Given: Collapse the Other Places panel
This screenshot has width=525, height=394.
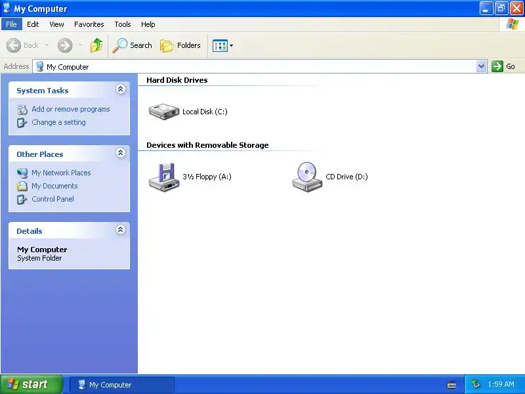Looking at the screenshot, I should point(121,153).
